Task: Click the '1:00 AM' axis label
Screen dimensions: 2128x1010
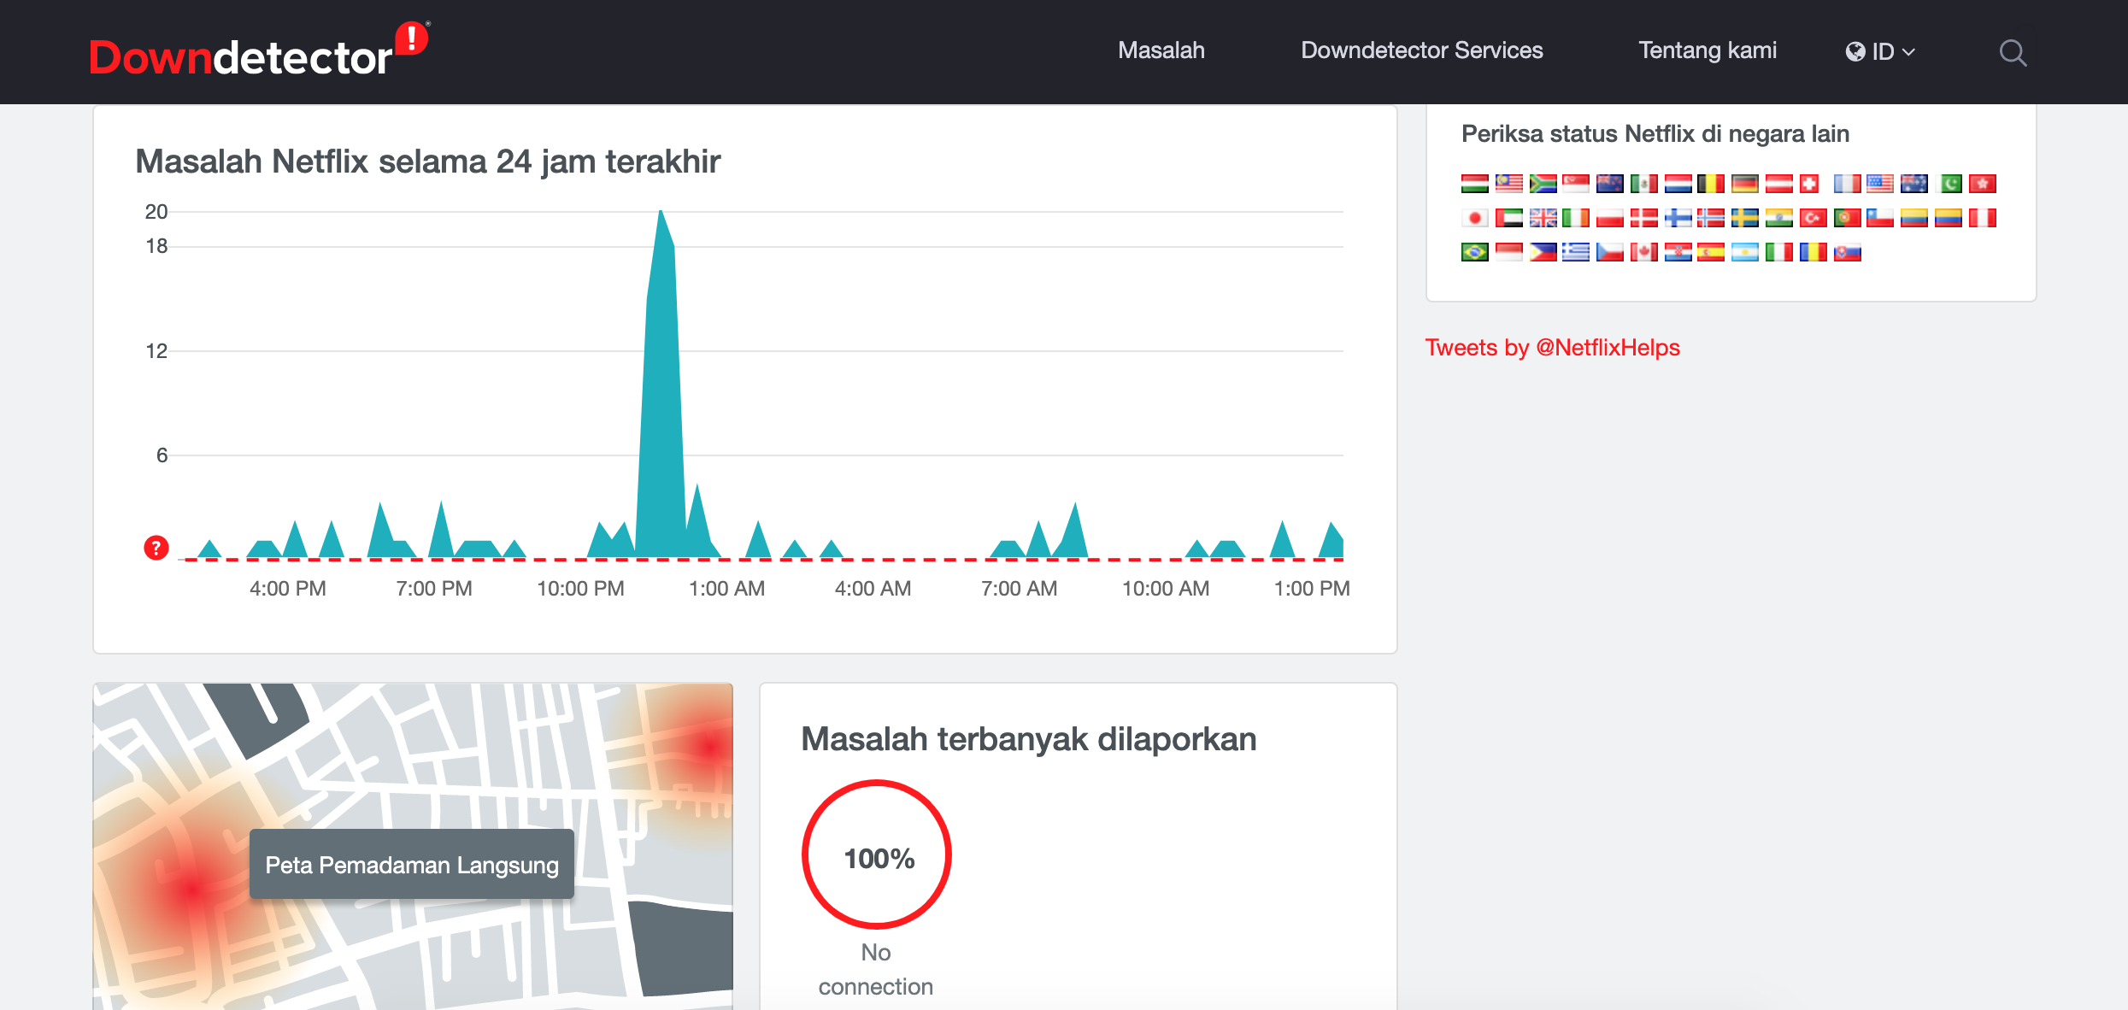Action: 726,589
